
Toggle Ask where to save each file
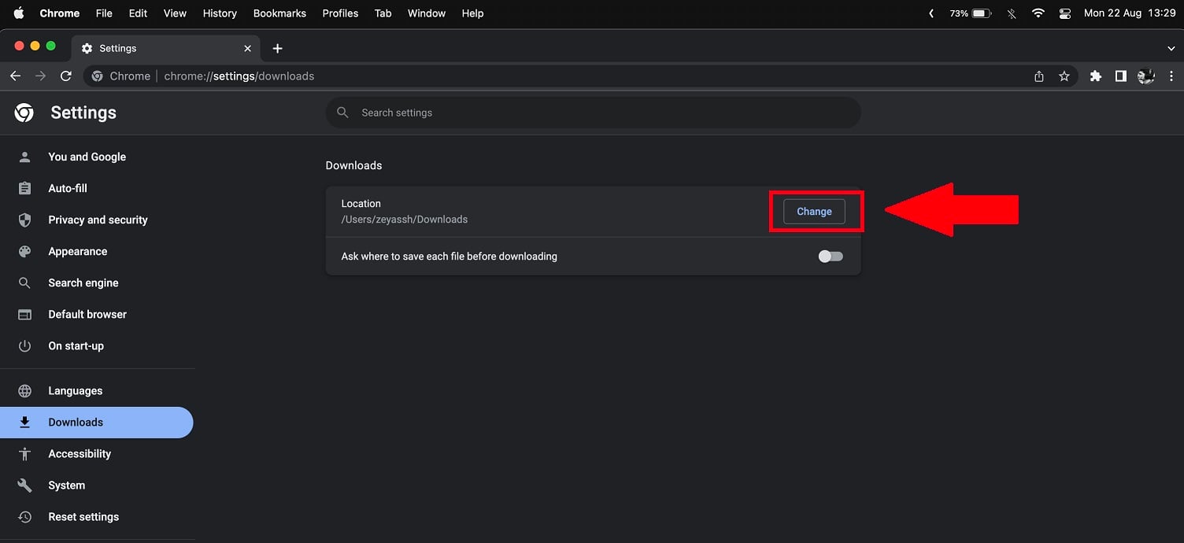point(831,257)
